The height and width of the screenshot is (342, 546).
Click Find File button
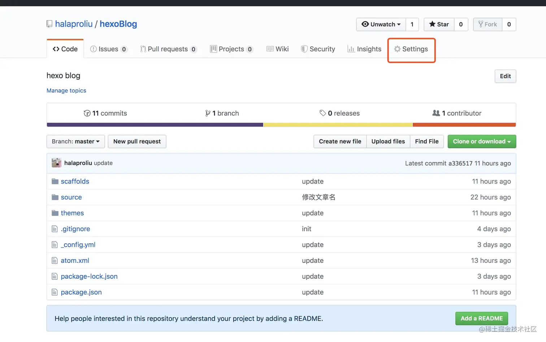(427, 141)
